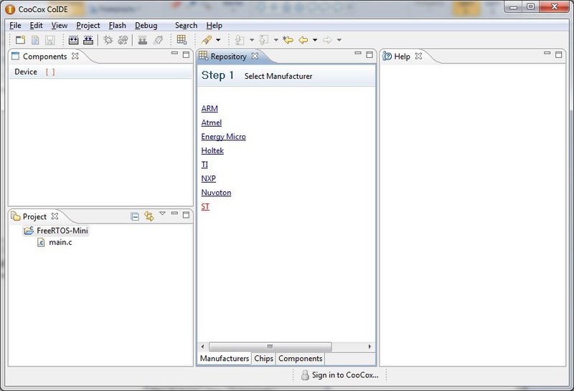Open Forward navigation history dropdown

tap(339, 40)
